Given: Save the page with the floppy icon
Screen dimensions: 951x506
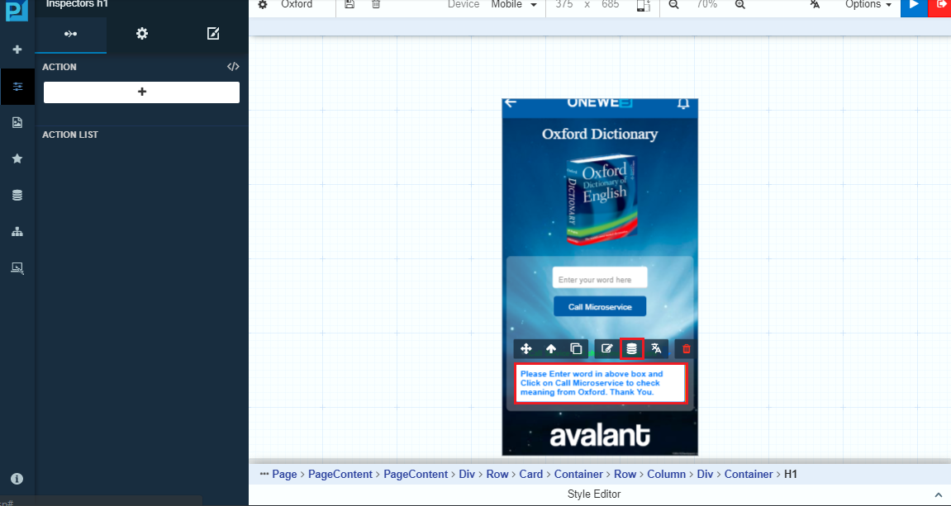Looking at the screenshot, I should 349,4.
